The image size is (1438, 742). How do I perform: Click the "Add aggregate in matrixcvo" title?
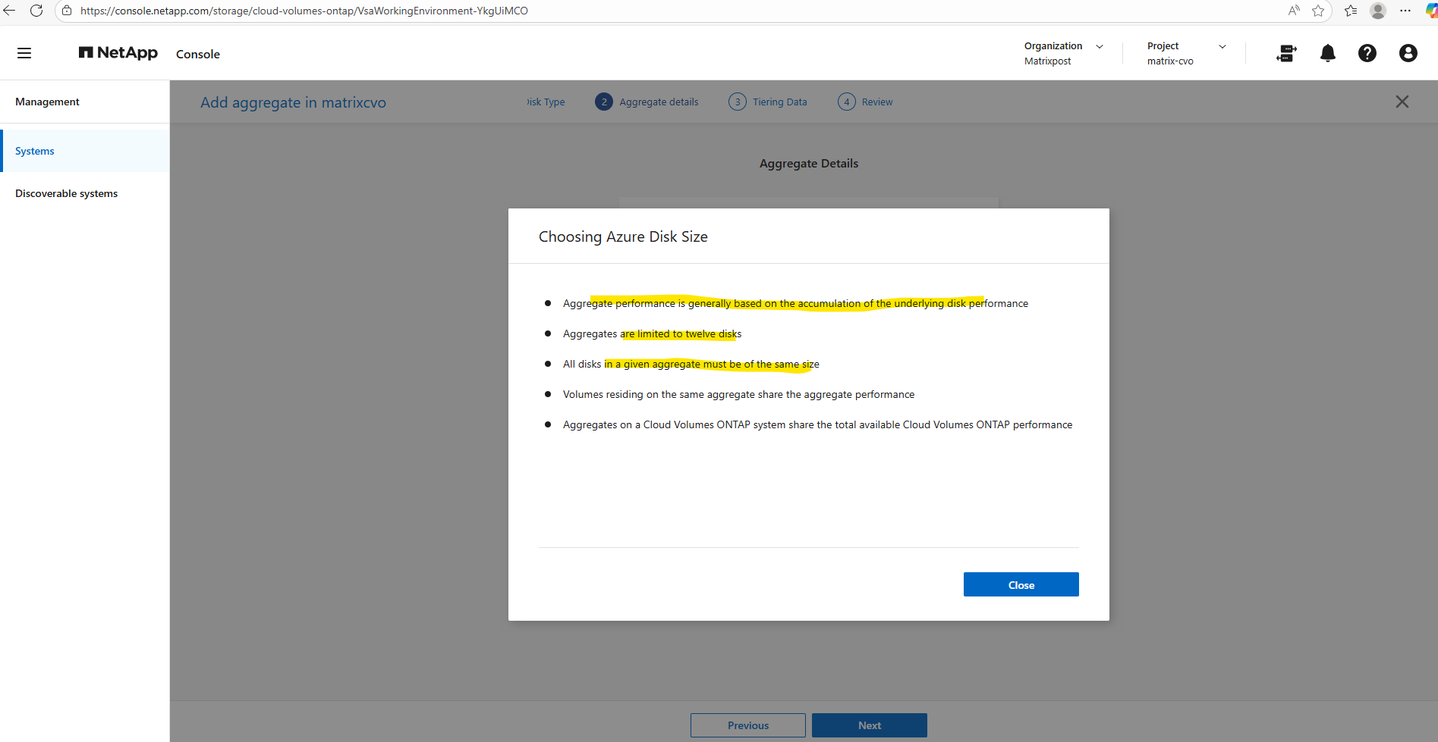(x=293, y=102)
